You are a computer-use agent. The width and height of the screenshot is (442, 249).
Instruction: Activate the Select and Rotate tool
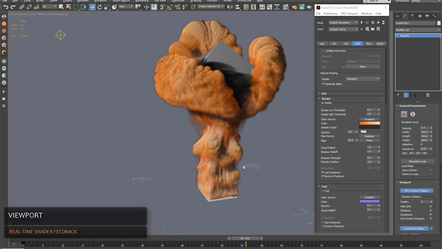coord(99,7)
